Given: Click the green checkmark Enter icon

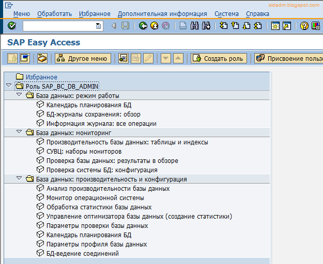Looking at the screenshot, I should click(12, 26).
